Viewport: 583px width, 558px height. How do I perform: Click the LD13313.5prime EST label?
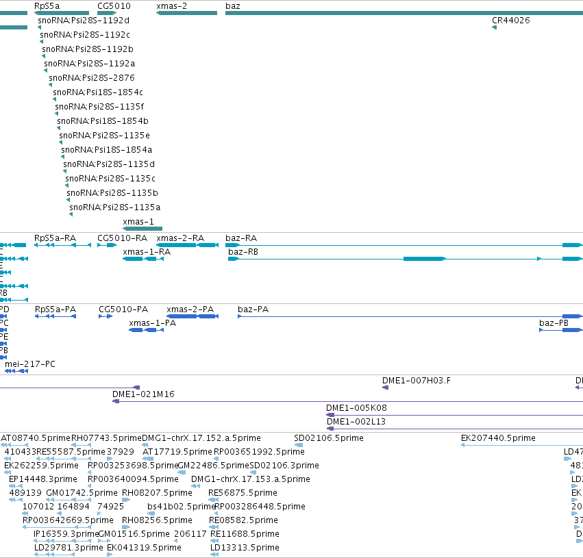coord(245,548)
